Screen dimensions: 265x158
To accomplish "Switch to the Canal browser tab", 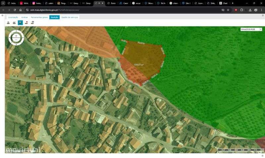I will 124,3.
